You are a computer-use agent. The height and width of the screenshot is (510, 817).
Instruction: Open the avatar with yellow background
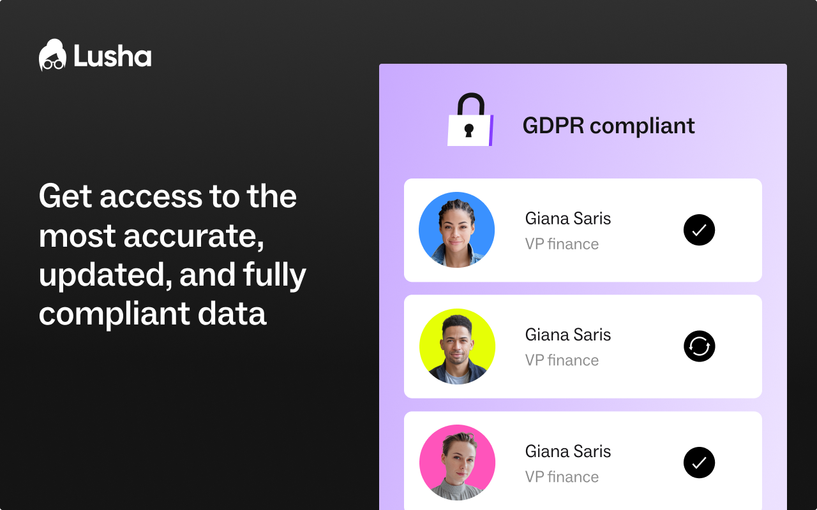(457, 346)
